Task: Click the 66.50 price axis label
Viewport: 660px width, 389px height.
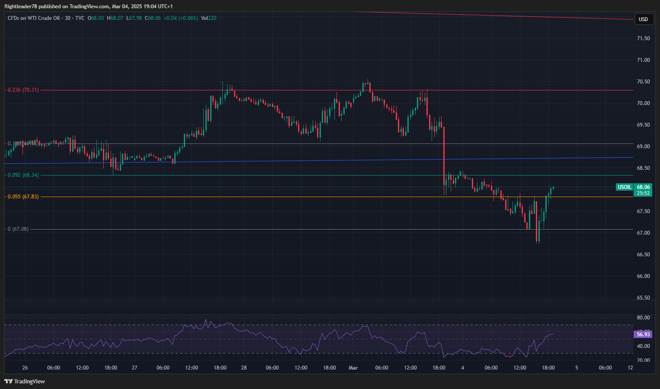Action: (x=643, y=255)
